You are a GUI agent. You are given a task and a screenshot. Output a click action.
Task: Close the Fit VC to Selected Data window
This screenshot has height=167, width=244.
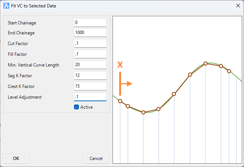click(238, 6)
